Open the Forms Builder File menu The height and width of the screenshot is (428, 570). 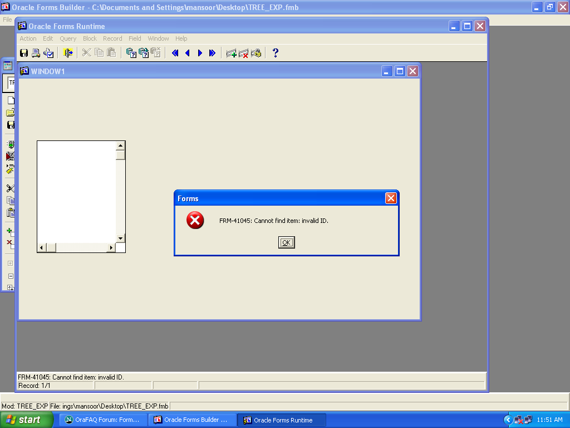pyautogui.click(x=7, y=20)
